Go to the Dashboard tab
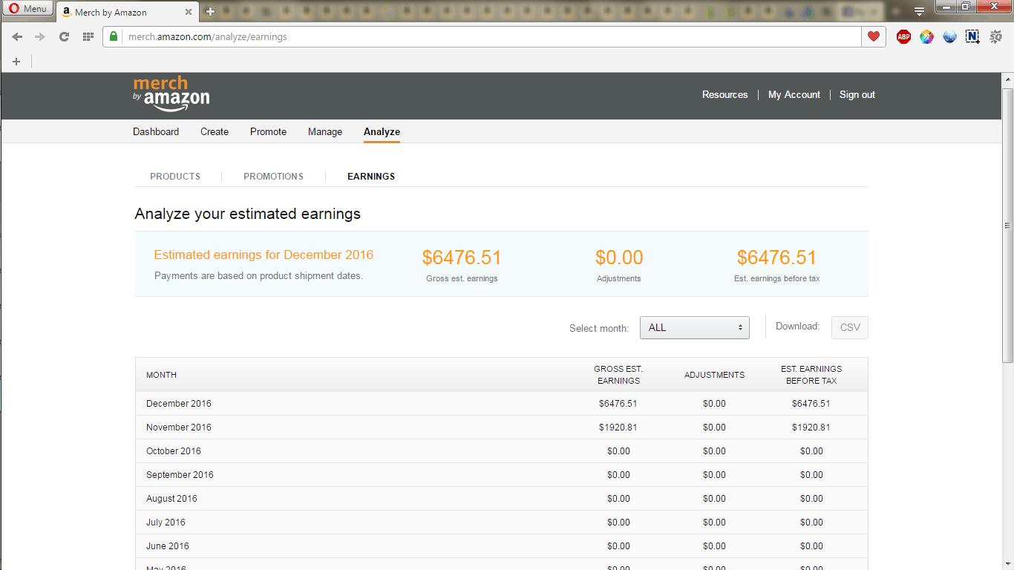Screen dimensions: 1014x570 coord(156,131)
